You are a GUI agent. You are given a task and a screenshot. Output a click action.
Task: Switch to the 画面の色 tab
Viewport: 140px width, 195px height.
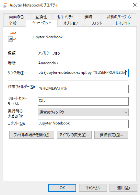click(17, 17)
